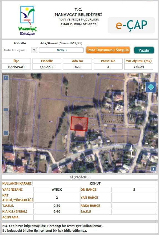Image resolution: width=159 pixels, height=235 pixels.
Task: Click the map zoom slider handle
Action: (6, 109)
